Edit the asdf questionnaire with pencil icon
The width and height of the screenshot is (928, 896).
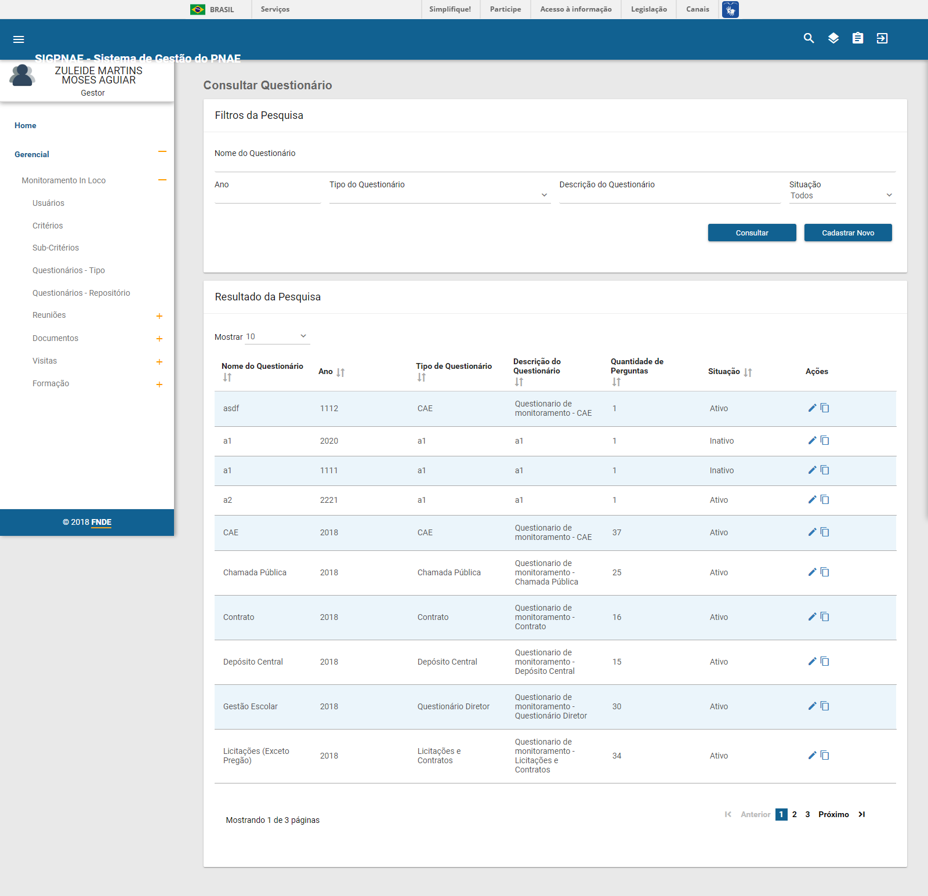coord(812,408)
